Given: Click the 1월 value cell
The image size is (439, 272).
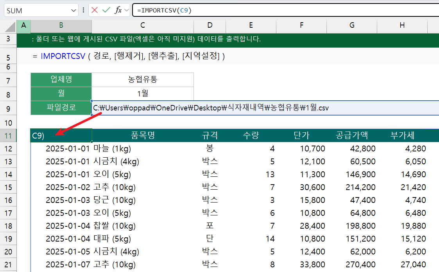Looking at the screenshot, I should tap(143, 94).
